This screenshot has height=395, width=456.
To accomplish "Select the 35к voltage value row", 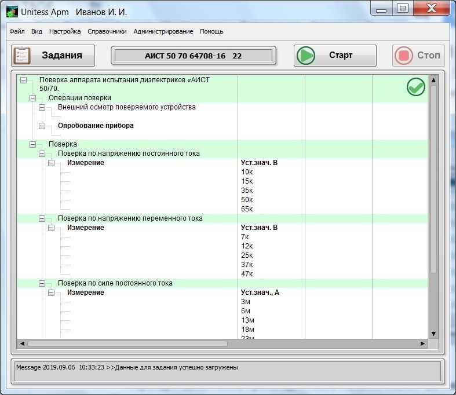I will pyautogui.click(x=247, y=191).
